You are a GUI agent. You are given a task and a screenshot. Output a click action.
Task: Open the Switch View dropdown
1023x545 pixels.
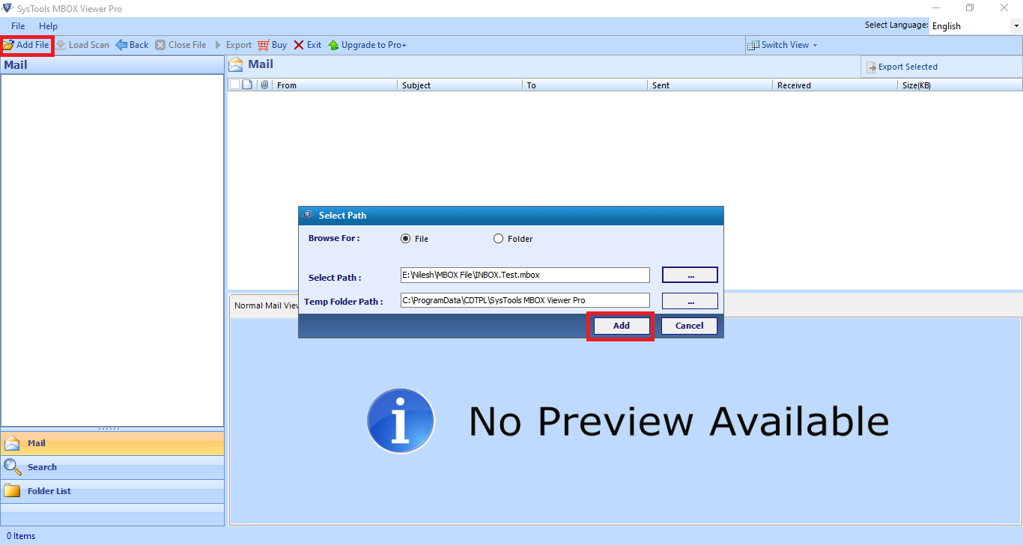tap(783, 45)
